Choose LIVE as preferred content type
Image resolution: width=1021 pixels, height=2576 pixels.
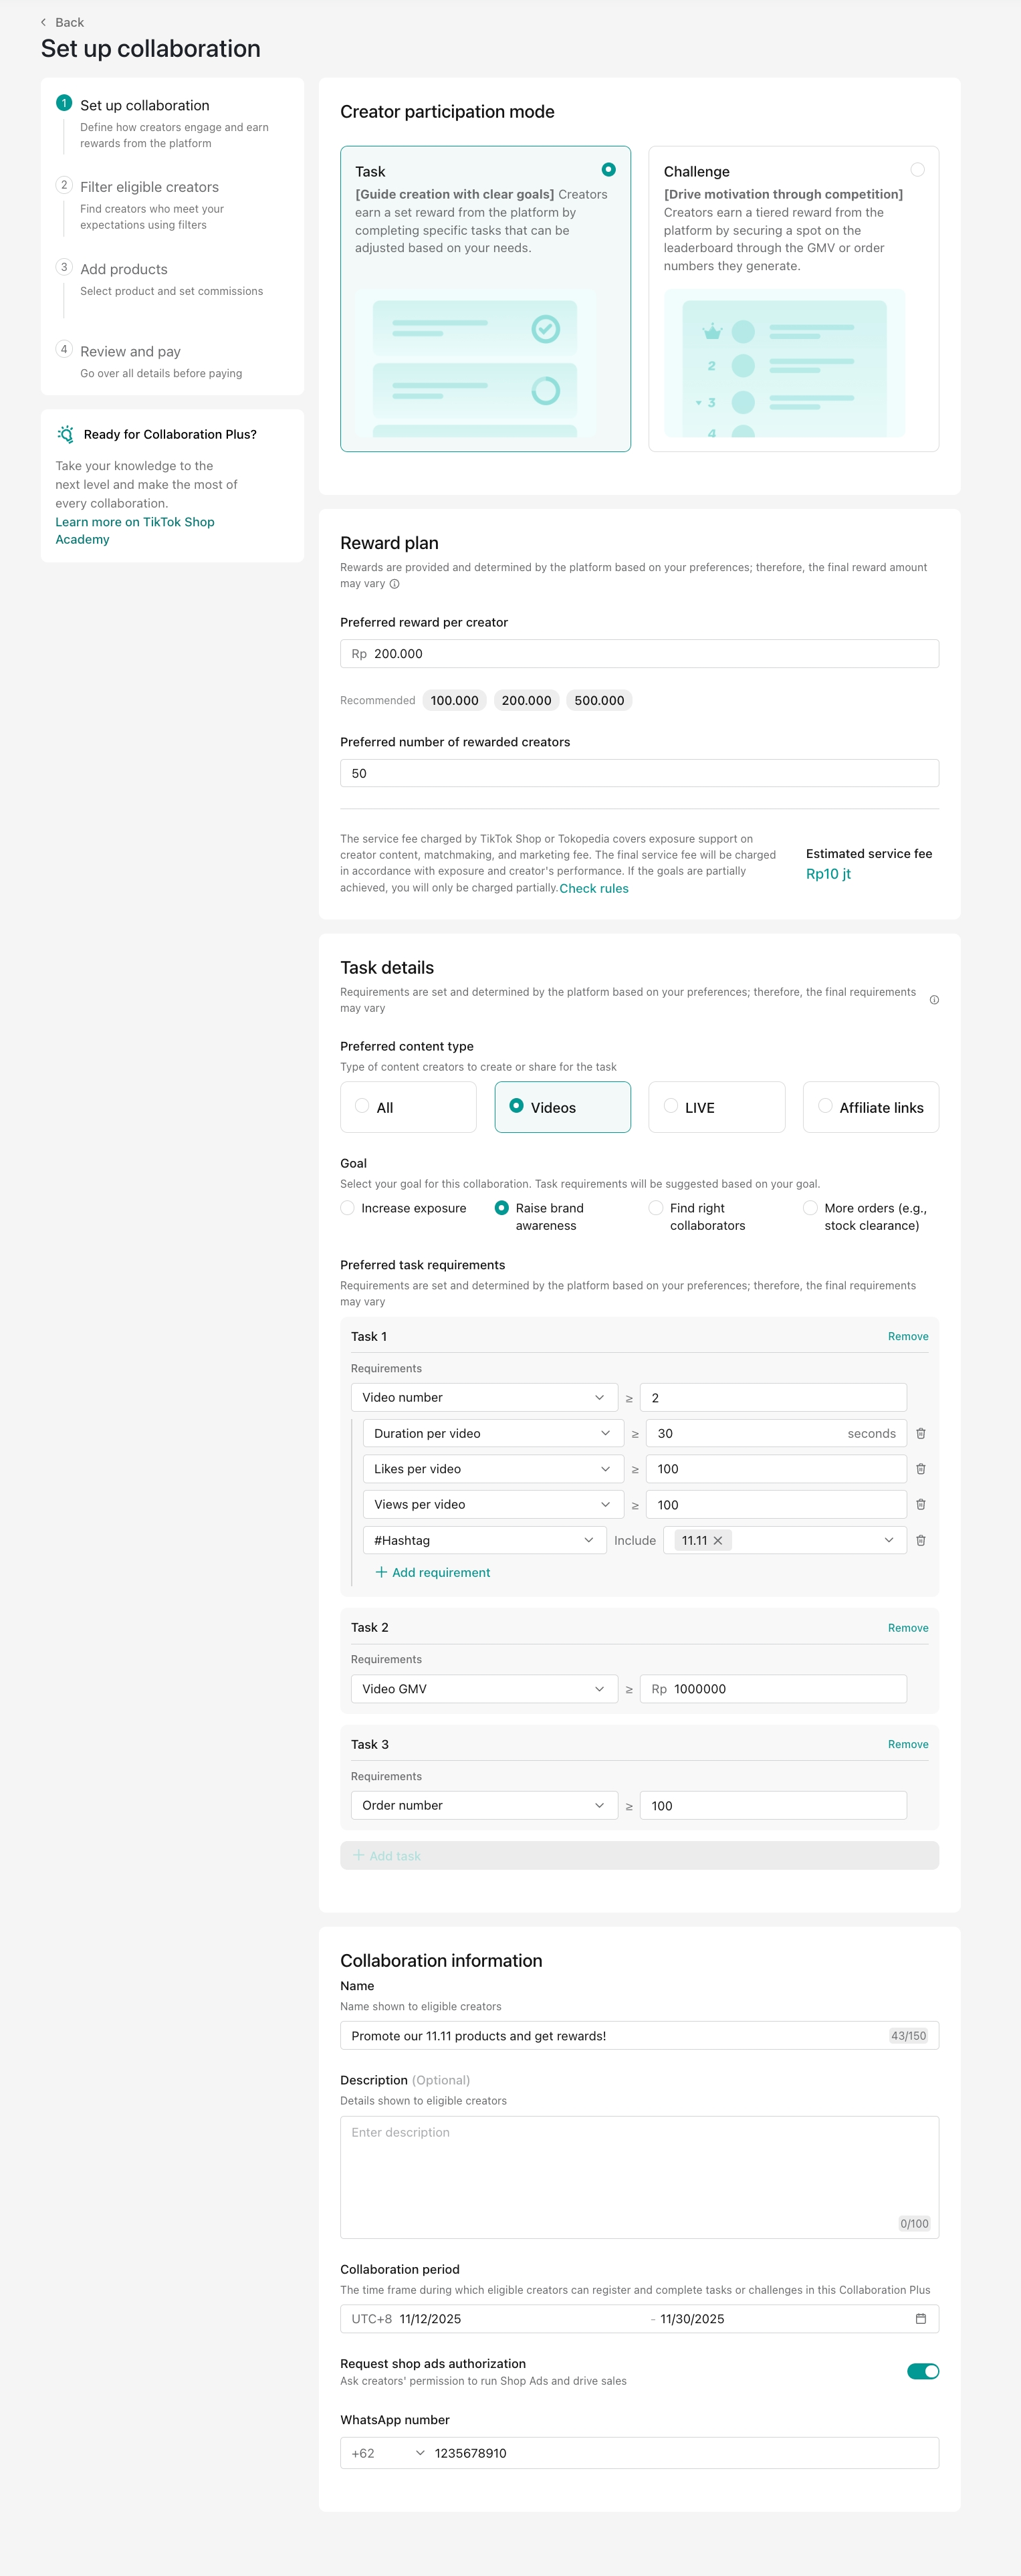[x=672, y=1106]
